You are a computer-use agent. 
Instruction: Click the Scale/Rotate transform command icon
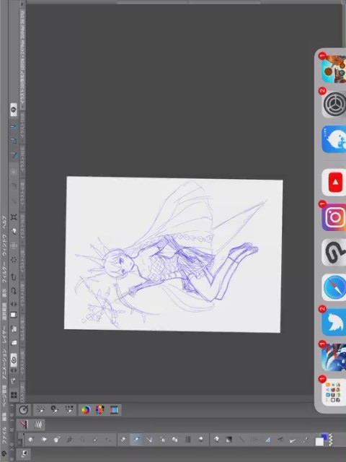14,217
